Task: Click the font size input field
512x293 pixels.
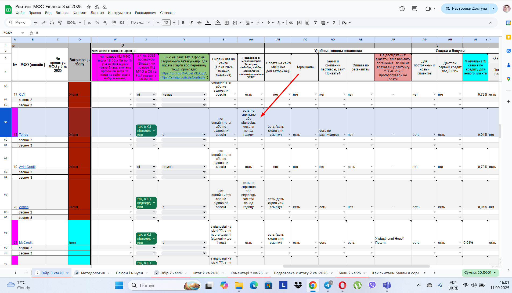Action: pos(166,22)
